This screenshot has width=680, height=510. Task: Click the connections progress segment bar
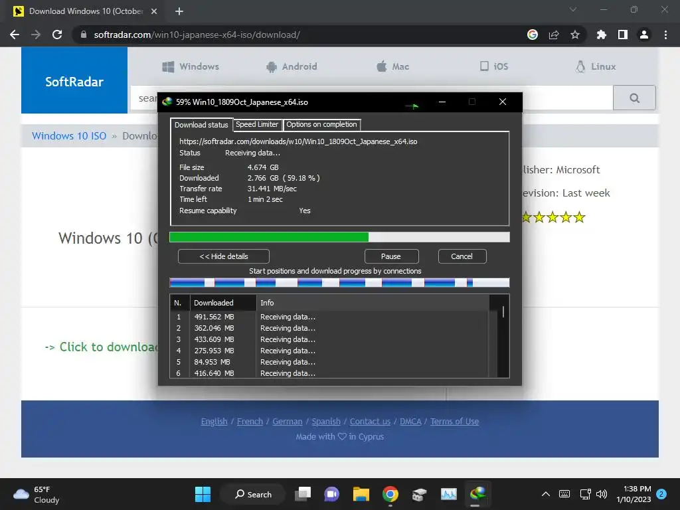(339, 283)
